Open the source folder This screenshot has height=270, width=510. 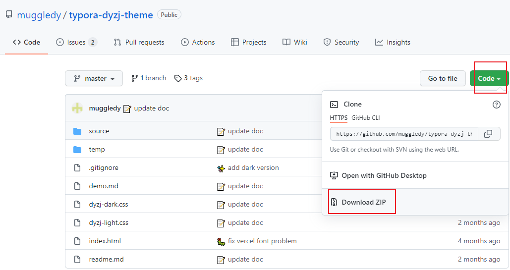pyautogui.click(x=99, y=131)
